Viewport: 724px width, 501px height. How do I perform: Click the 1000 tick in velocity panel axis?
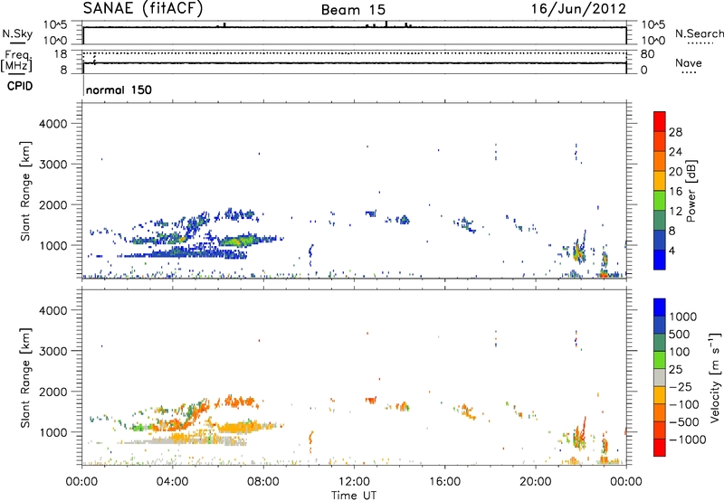(x=53, y=432)
